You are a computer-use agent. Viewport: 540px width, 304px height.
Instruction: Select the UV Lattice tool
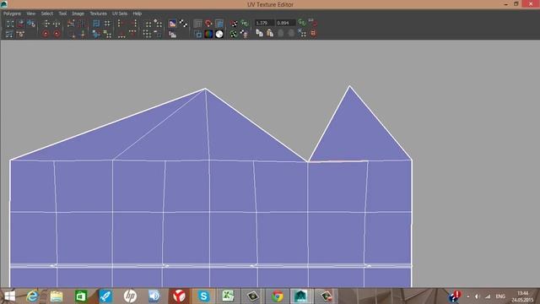(10, 24)
